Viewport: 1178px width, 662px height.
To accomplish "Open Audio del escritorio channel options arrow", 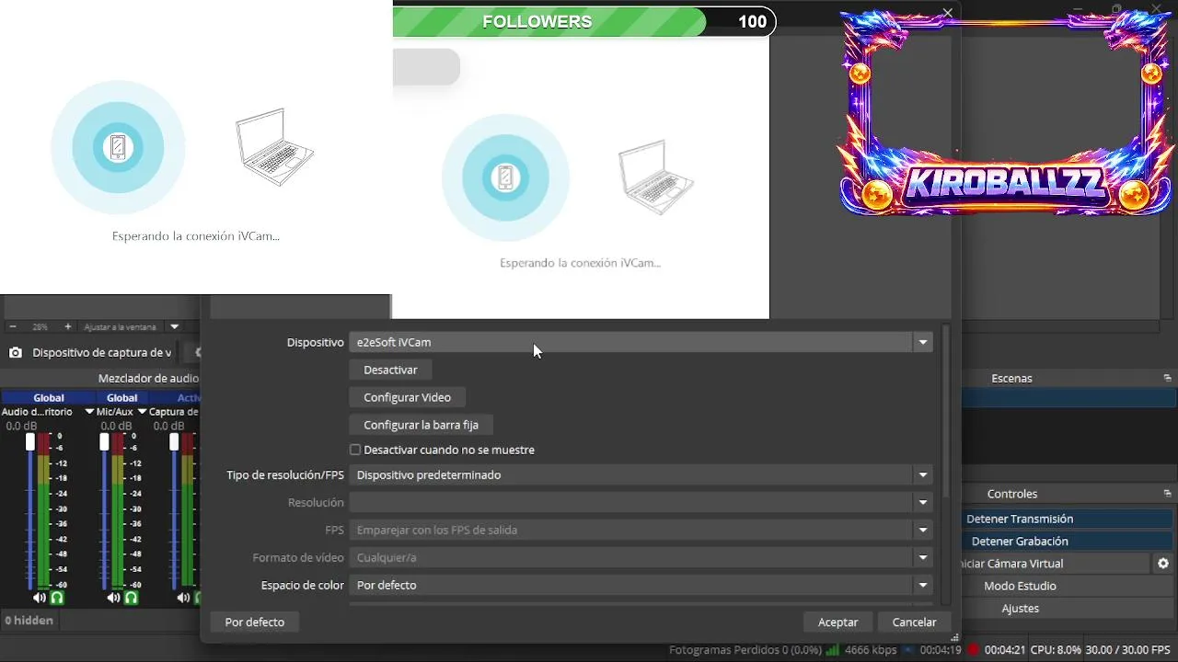I will click(89, 412).
